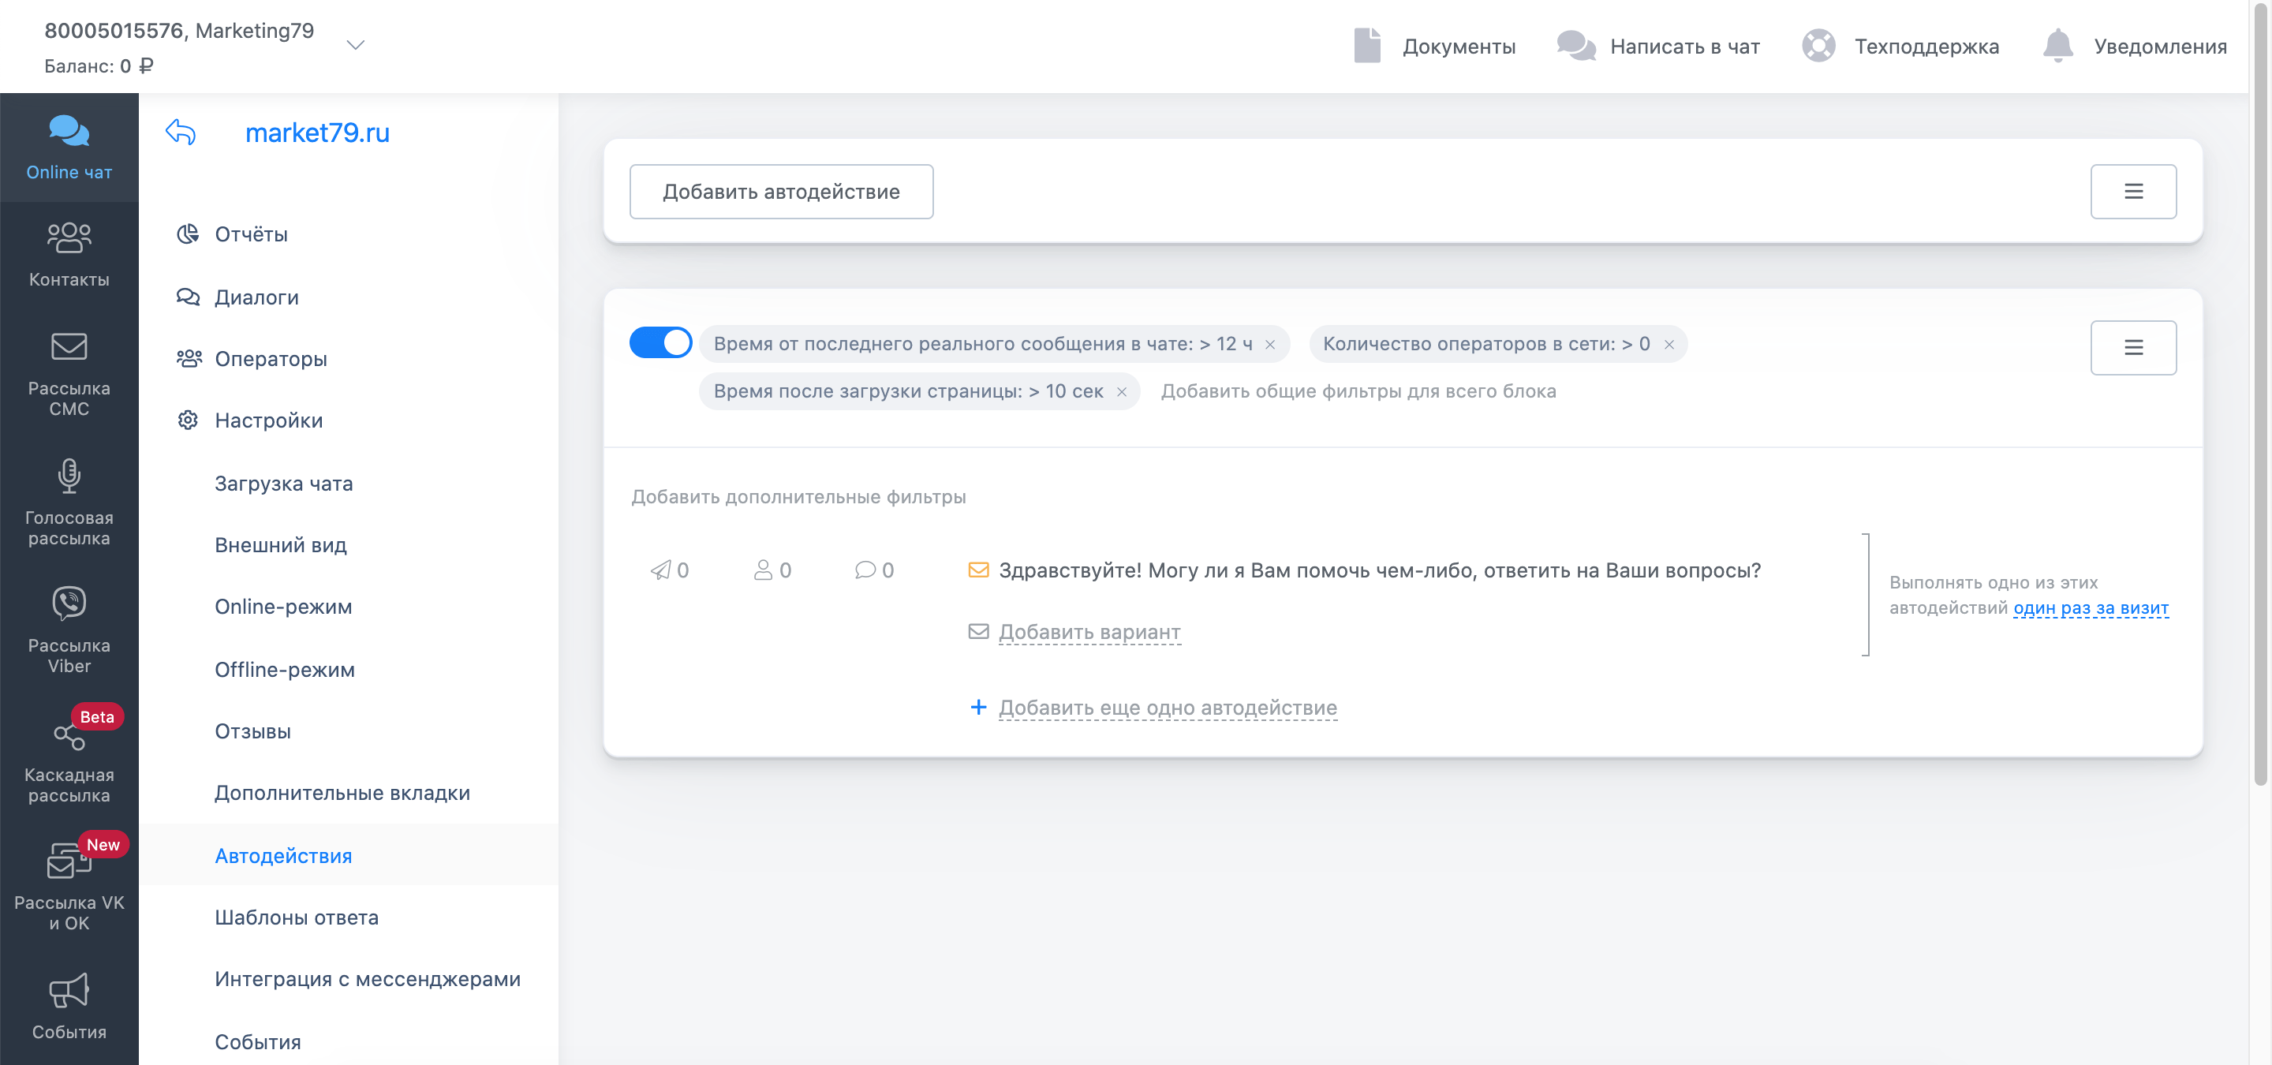Click the Техподдержка lifebuoy icon
2272x1065 pixels.
tap(1818, 46)
